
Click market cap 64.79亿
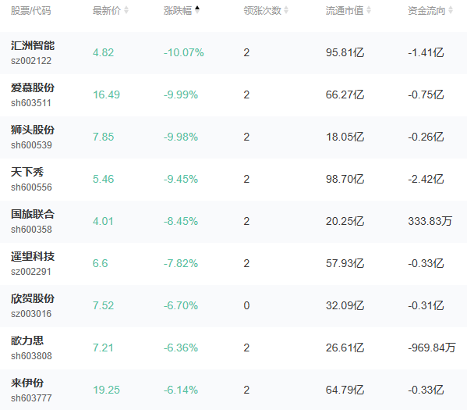tap(345, 390)
